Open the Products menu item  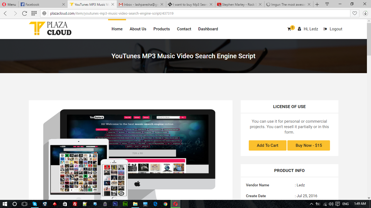click(x=162, y=29)
